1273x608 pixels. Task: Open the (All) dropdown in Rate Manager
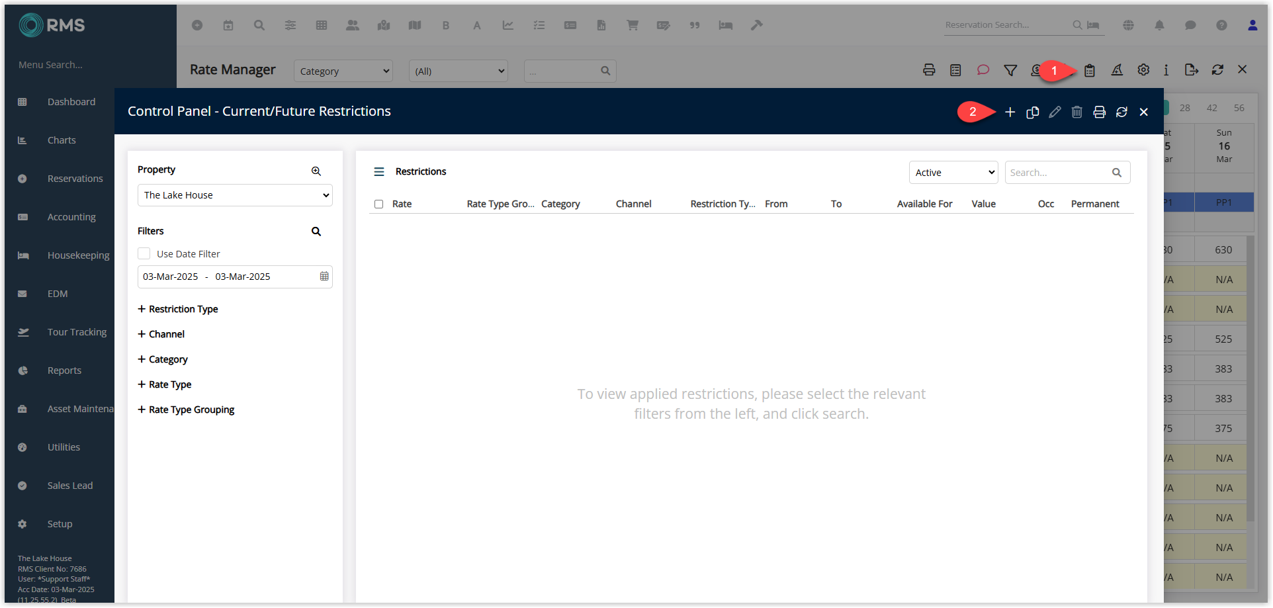459,71
